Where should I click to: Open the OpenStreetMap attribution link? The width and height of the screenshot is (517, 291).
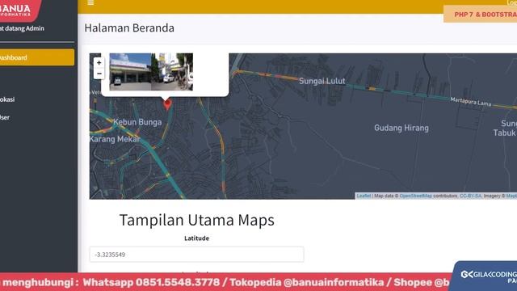415,196
